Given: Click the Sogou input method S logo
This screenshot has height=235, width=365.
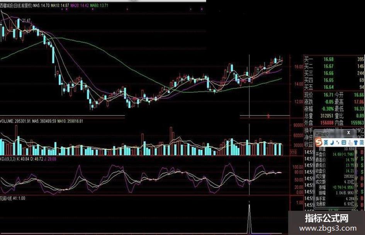Looking at the screenshot, I should (x=318, y=142).
